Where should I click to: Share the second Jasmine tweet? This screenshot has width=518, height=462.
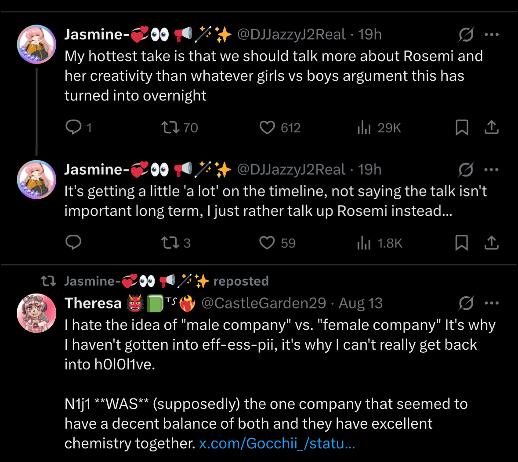click(x=491, y=243)
